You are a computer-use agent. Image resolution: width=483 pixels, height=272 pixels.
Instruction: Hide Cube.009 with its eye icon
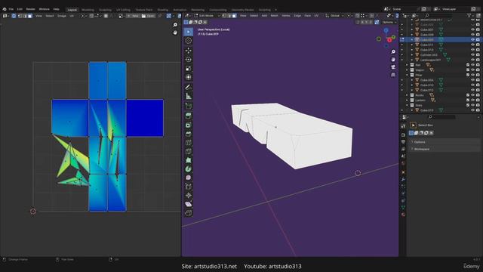click(473, 40)
